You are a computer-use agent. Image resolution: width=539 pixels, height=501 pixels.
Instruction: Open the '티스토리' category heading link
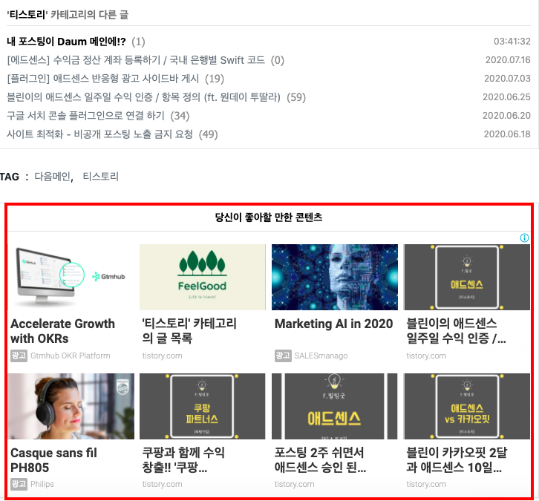coord(27,15)
